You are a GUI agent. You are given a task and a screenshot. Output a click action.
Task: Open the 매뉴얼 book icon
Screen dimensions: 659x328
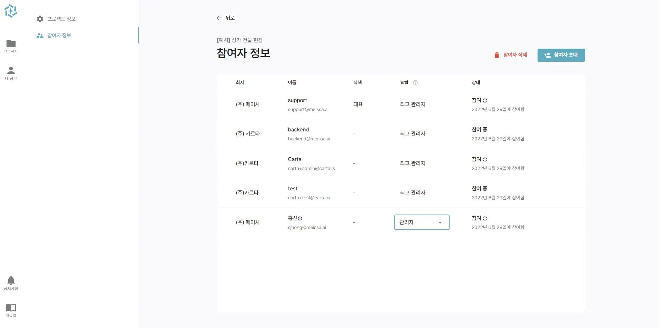(x=11, y=307)
